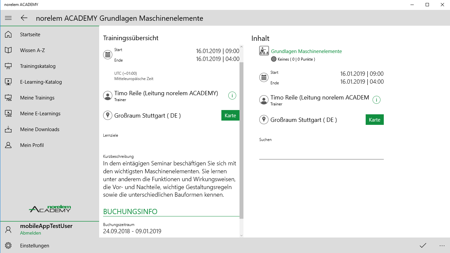Screen dimensions: 450x253
Task: Click the trainer avatar icon under Inhalt
Action: tap(264, 100)
